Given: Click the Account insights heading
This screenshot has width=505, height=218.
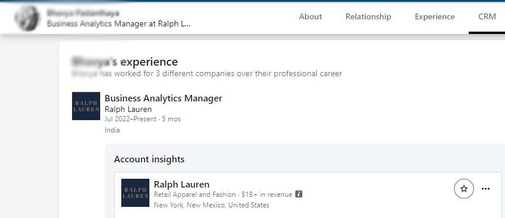Looking at the screenshot, I should coord(149,159).
